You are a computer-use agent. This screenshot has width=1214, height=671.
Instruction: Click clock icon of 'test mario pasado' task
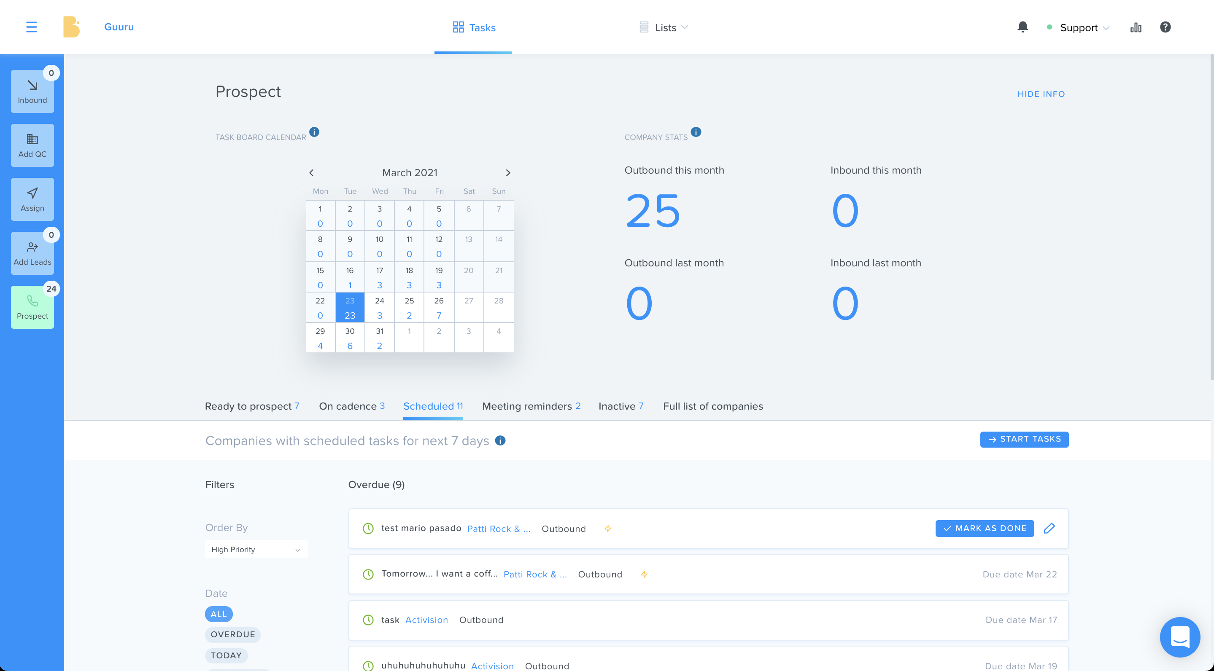pyautogui.click(x=368, y=528)
